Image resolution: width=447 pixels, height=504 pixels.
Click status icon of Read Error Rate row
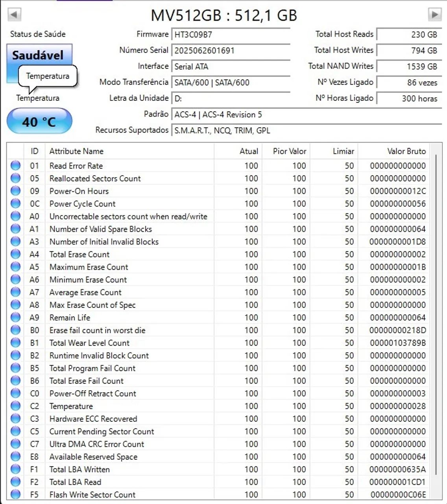point(15,165)
